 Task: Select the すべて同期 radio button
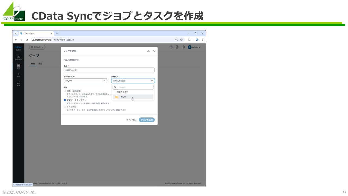tap(65, 107)
